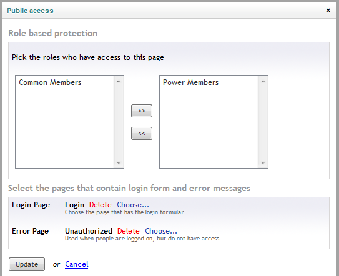339x276 pixels.
Task: Delete the Login page selection
Action: pyautogui.click(x=101, y=205)
